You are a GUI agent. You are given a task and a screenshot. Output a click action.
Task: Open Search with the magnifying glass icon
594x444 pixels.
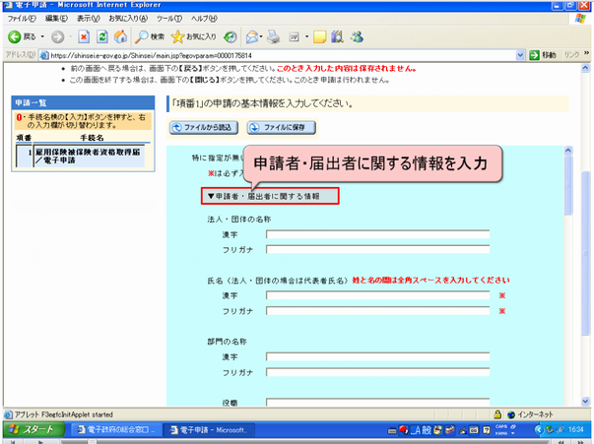(142, 36)
